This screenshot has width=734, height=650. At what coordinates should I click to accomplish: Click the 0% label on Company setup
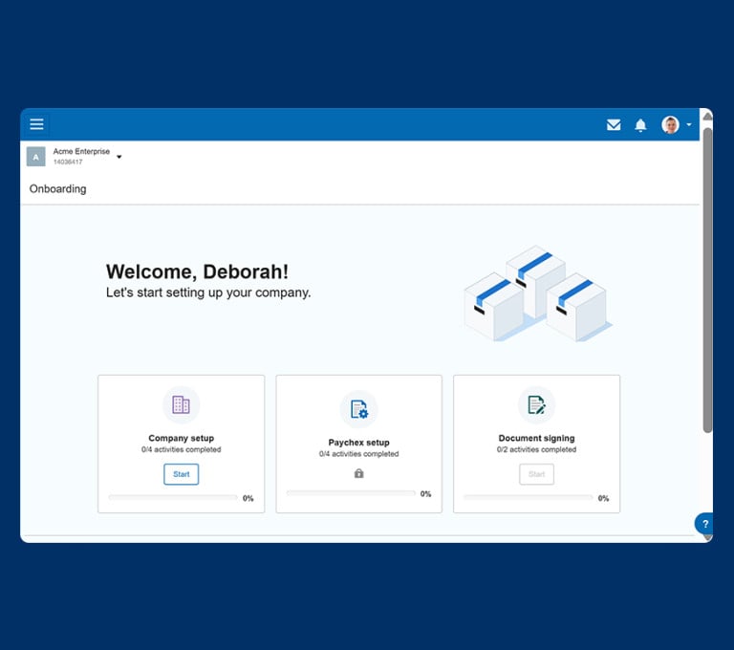(248, 498)
